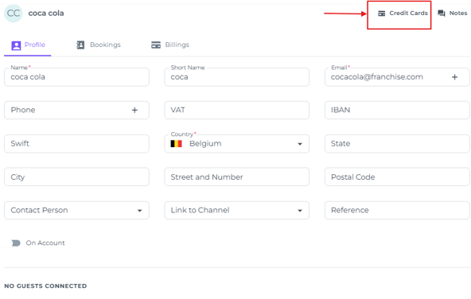The width and height of the screenshot is (471, 299).
Task: Click the State input field
Action: point(397,144)
